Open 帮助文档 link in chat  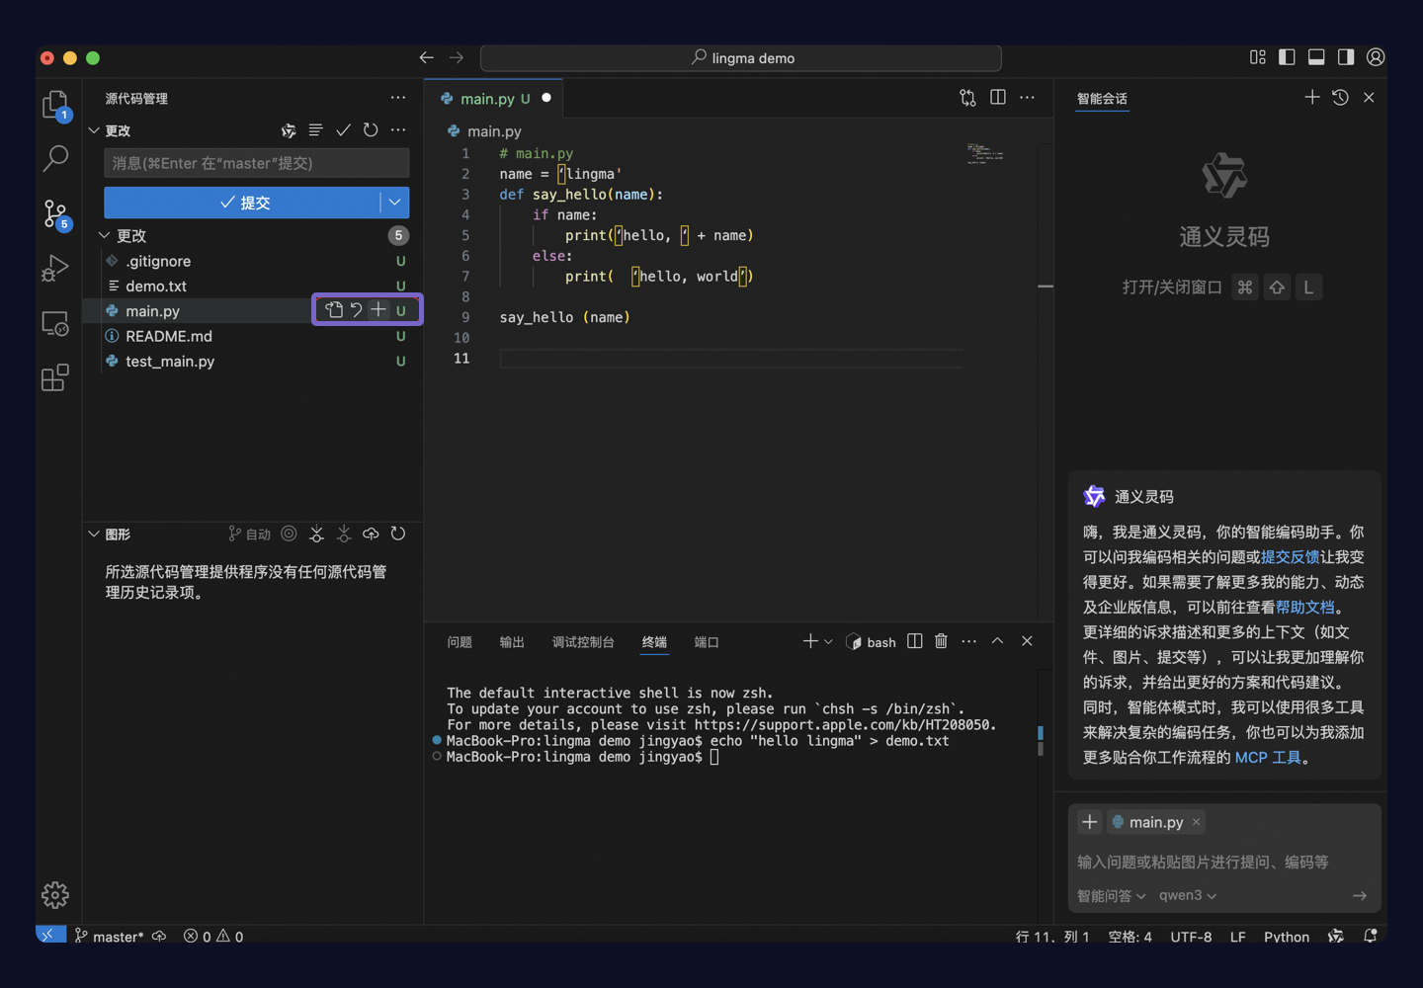pyautogui.click(x=1304, y=607)
